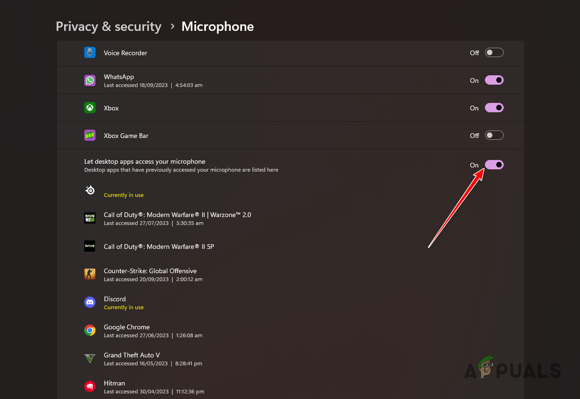The height and width of the screenshot is (399, 580).
Task: Click the Counter-Strike Global Offensive icon
Action: point(89,274)
